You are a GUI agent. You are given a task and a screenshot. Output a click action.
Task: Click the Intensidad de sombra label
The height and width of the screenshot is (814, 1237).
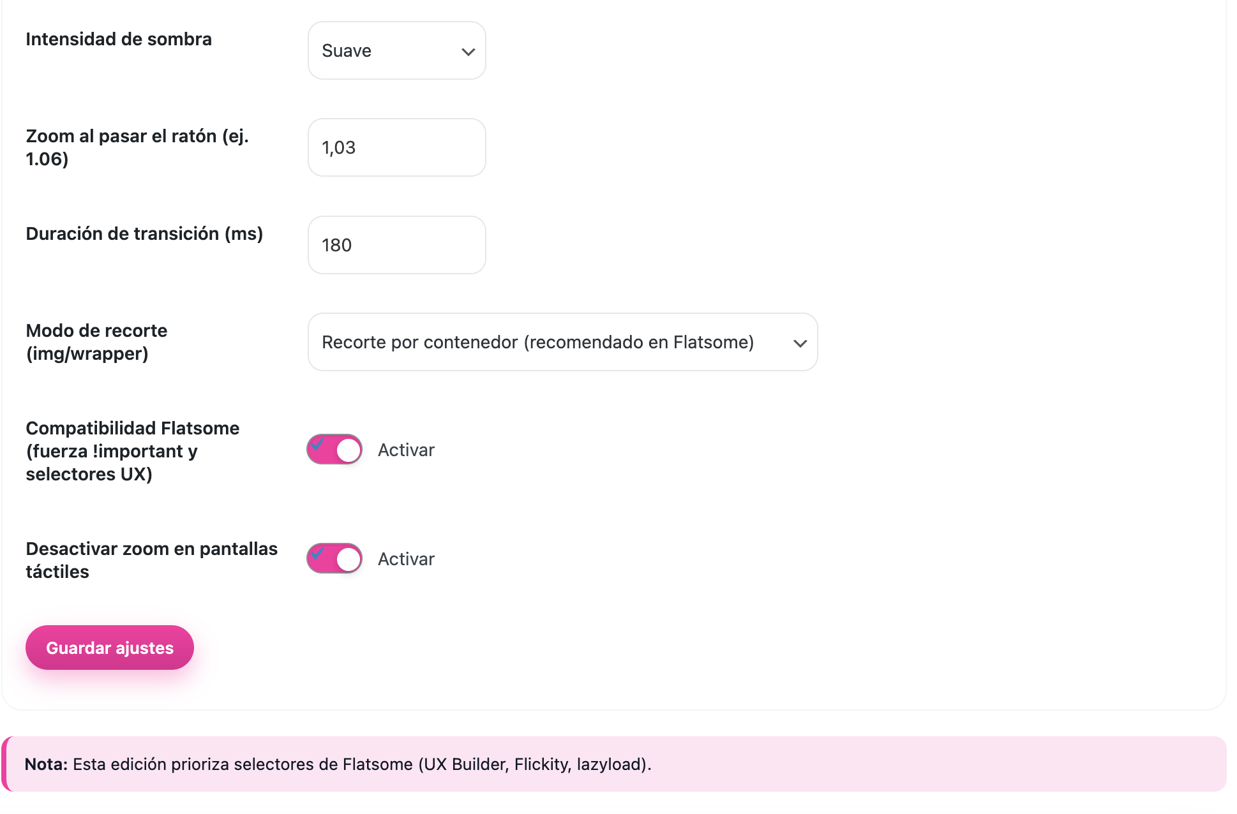click(x=119, y=39)
